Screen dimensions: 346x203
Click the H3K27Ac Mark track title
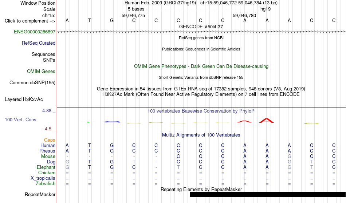pos(201,94)
